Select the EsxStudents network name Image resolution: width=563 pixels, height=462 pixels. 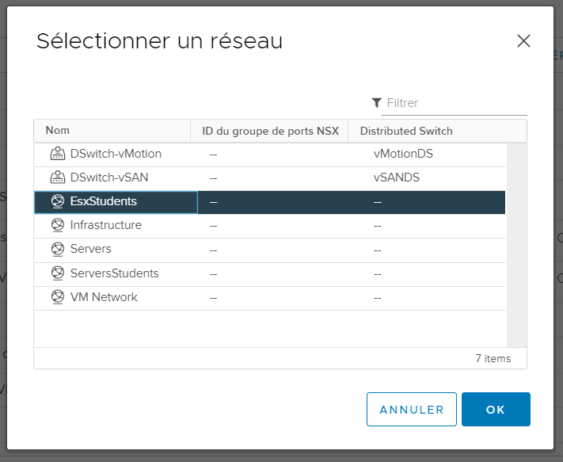[104, 201]
